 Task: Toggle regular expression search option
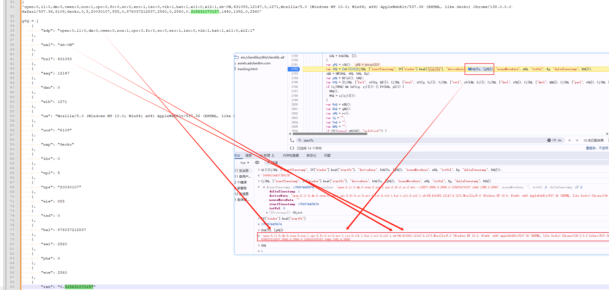[x=554, y=140]
